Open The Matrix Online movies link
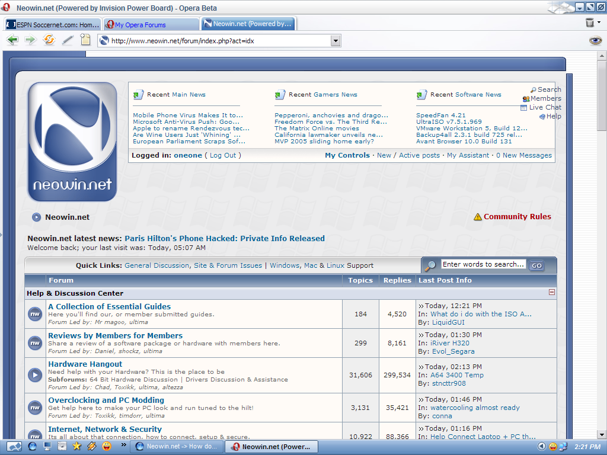Viewport: 607px width, 455px height. [317, 129]
